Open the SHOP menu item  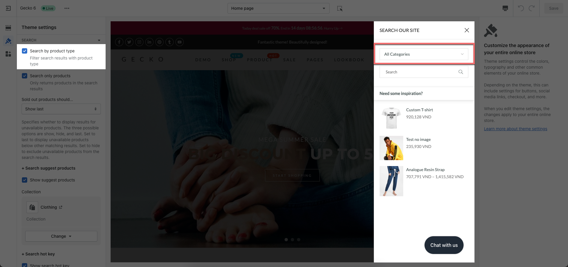tap(229, 60)
